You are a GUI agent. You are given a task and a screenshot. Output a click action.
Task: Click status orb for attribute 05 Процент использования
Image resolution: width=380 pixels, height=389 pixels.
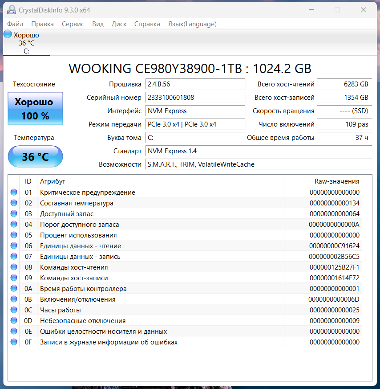pyautogui.click(x=14, y=235)
